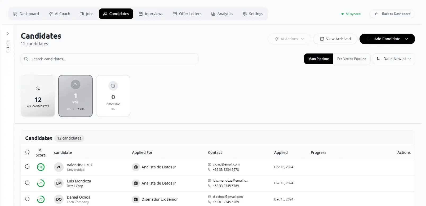426x206 pixels.
Task: Click the Archived box icon
Action: click(x=113, y=86)
